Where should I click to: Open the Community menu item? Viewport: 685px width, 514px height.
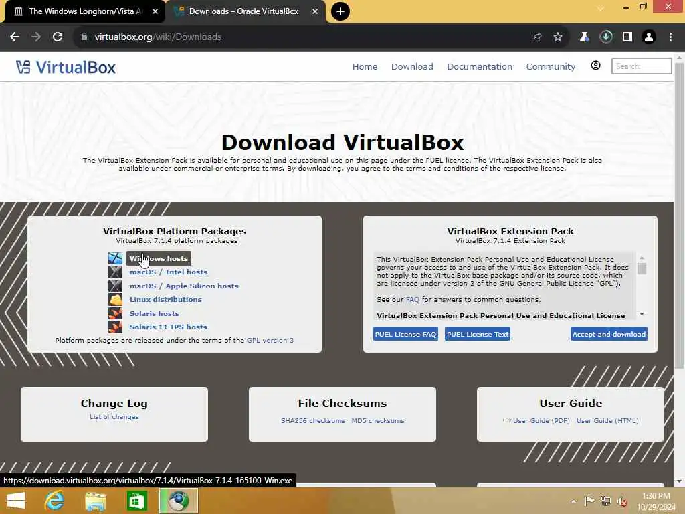click(551, 66)
